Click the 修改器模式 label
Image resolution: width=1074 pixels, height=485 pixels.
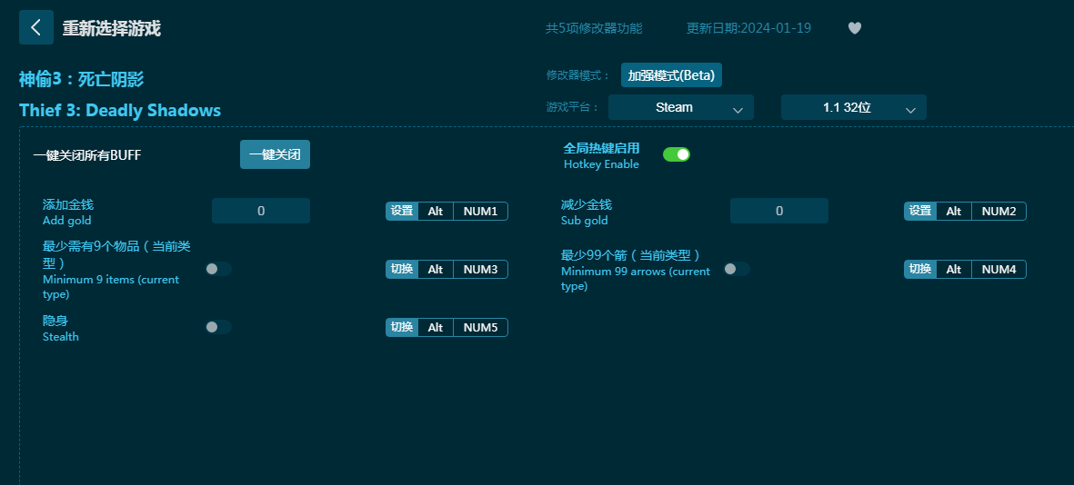(578, 75)
